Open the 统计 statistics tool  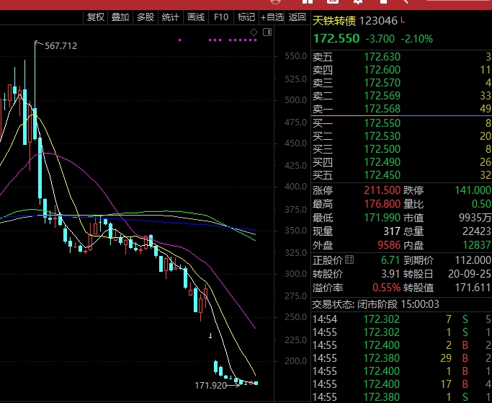[171, 17]
